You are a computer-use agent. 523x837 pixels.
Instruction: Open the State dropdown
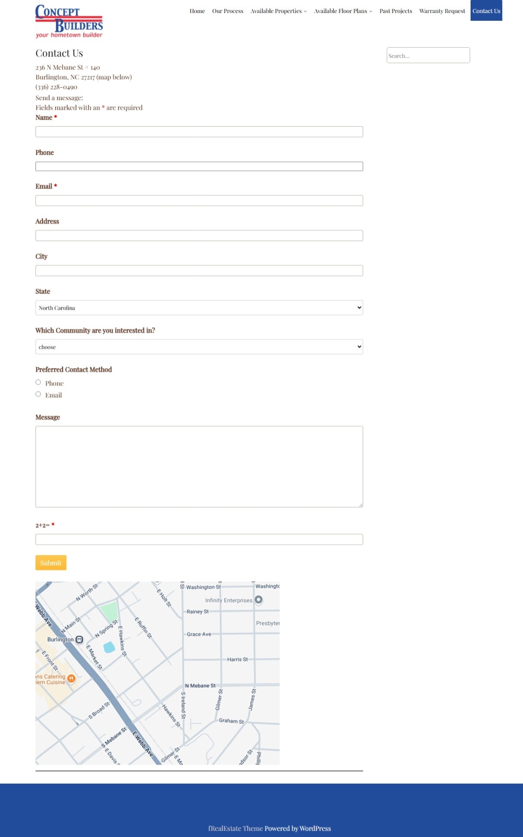pos(199,308)
